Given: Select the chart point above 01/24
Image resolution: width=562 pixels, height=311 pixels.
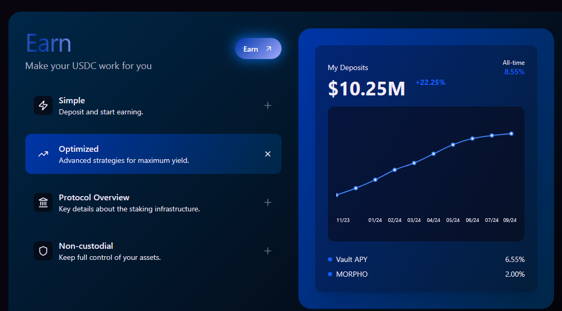Looking at the screenshot, I should [375, 180].
